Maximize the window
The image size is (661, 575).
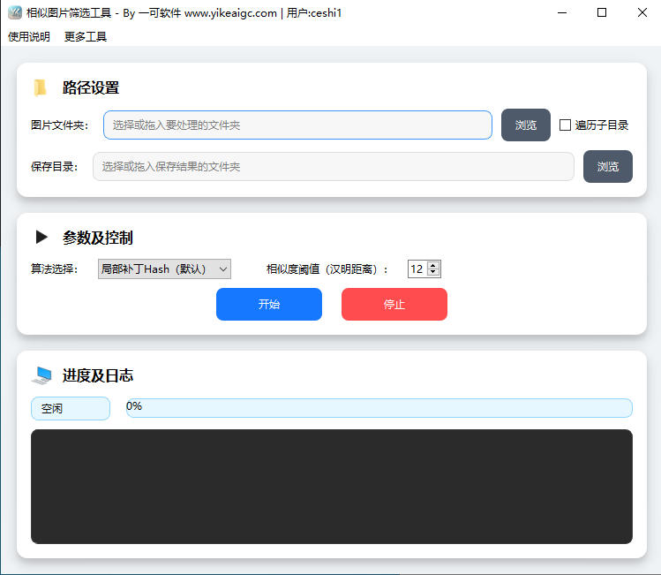click(602, 12)
